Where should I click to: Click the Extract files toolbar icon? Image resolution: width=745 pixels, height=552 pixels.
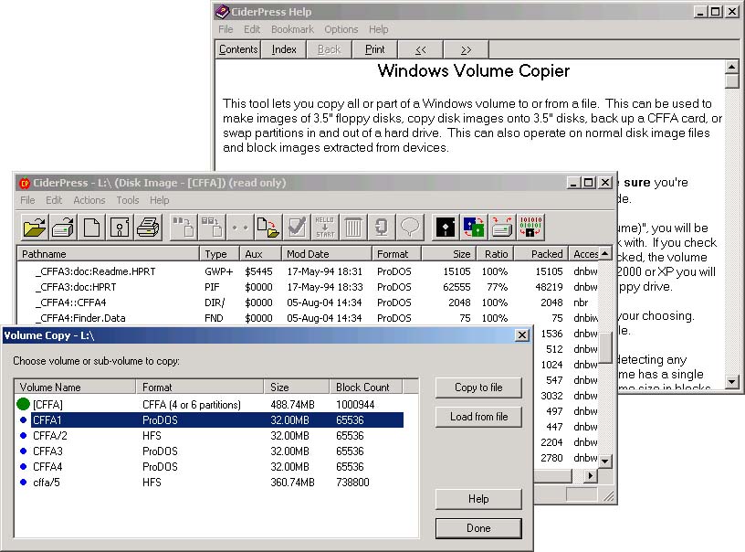tap(268, 226)
